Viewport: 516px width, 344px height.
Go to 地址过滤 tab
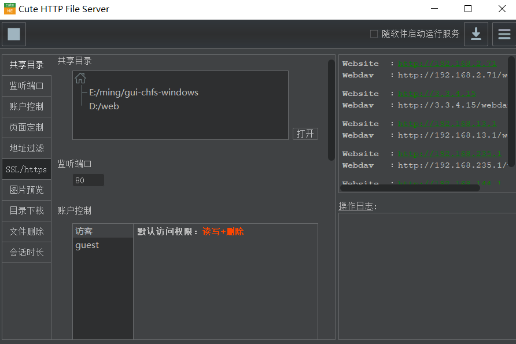click(x=27, y=149)
